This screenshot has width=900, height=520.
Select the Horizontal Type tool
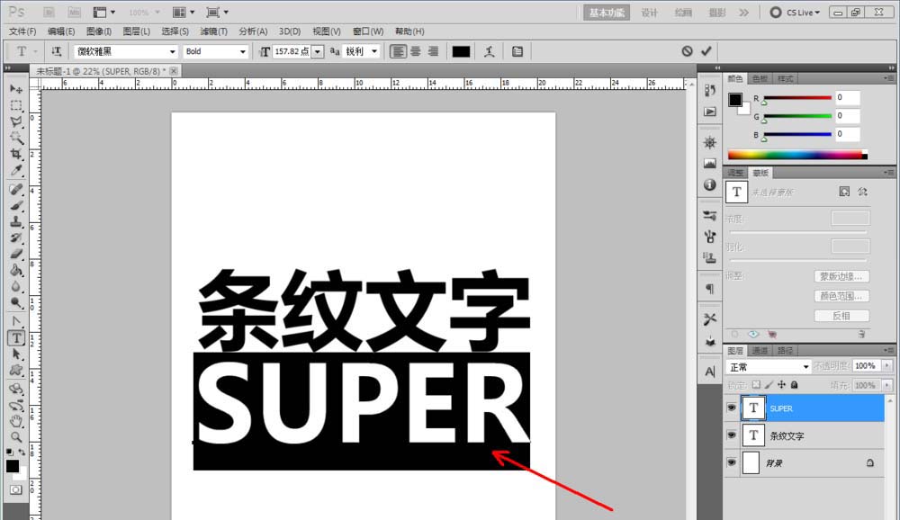pyautogui.click(x=16, y=337)
